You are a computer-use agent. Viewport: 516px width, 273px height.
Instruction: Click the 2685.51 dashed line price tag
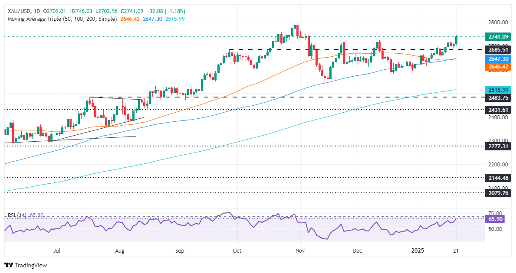pyautogui.click(x=498, y=50)
